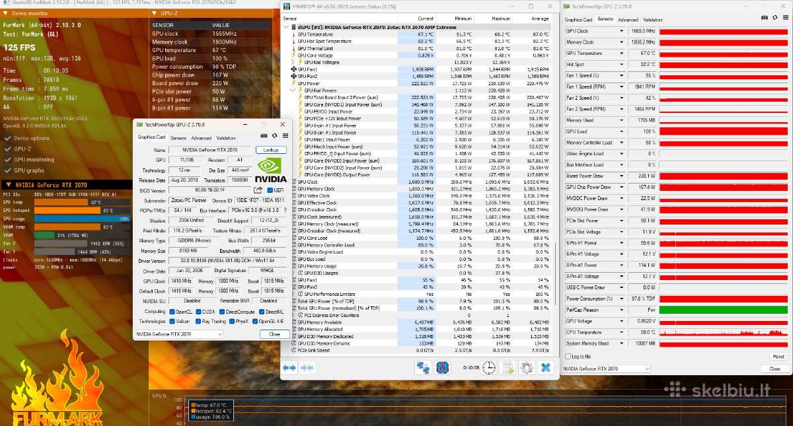Click the BIOS export share icon in GPU-Z
This screenshot has width=793, height=426.
click(258, 190)
